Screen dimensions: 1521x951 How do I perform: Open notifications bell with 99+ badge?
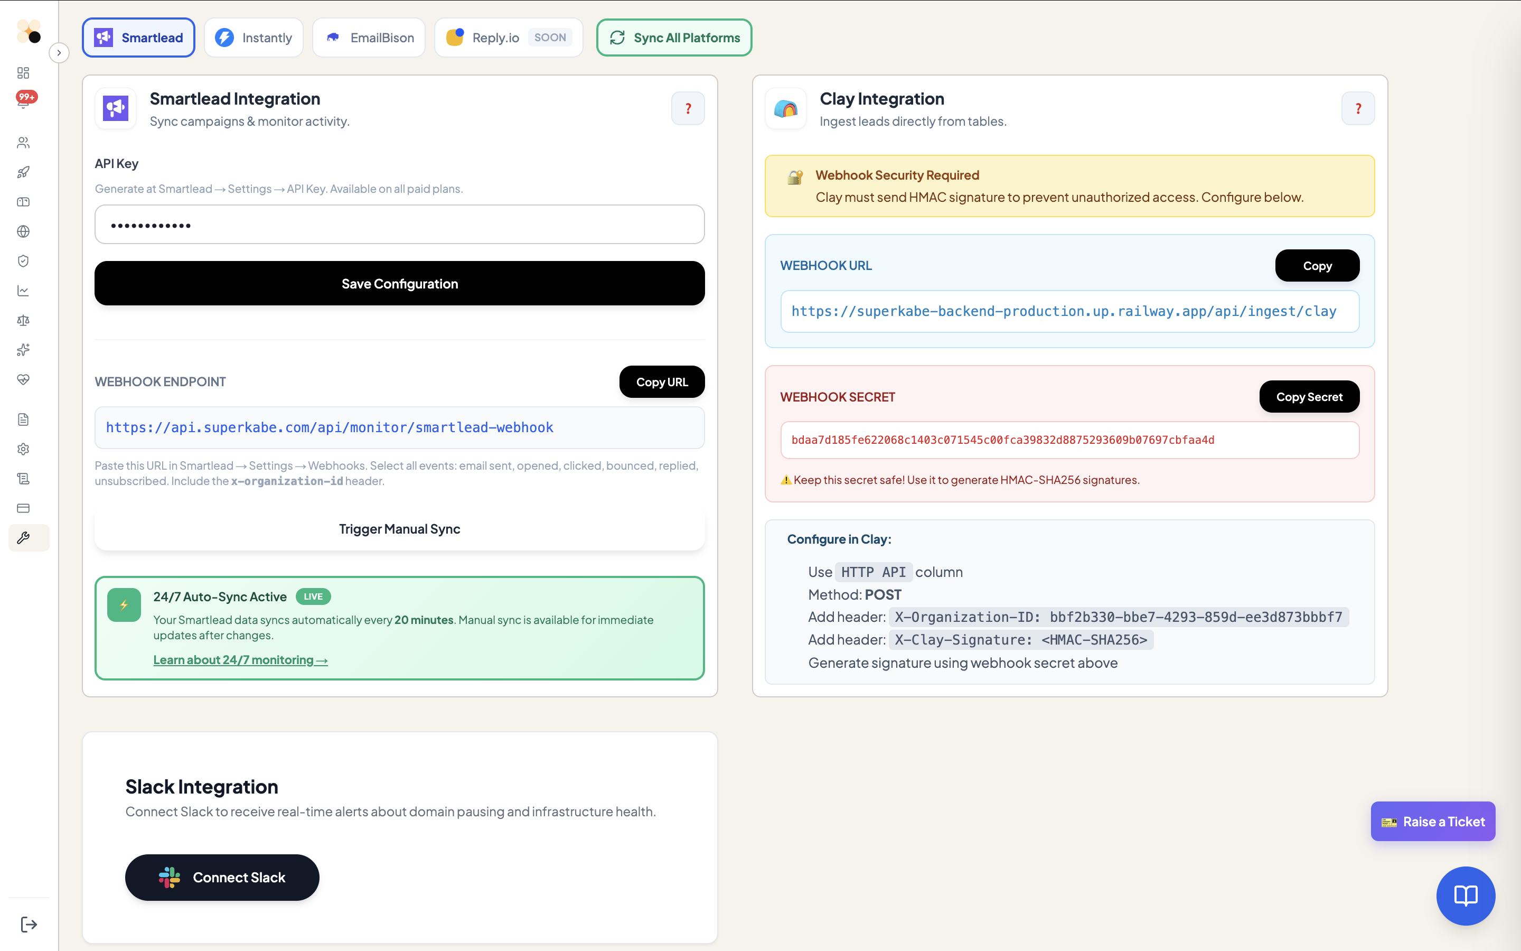(24, 101)
